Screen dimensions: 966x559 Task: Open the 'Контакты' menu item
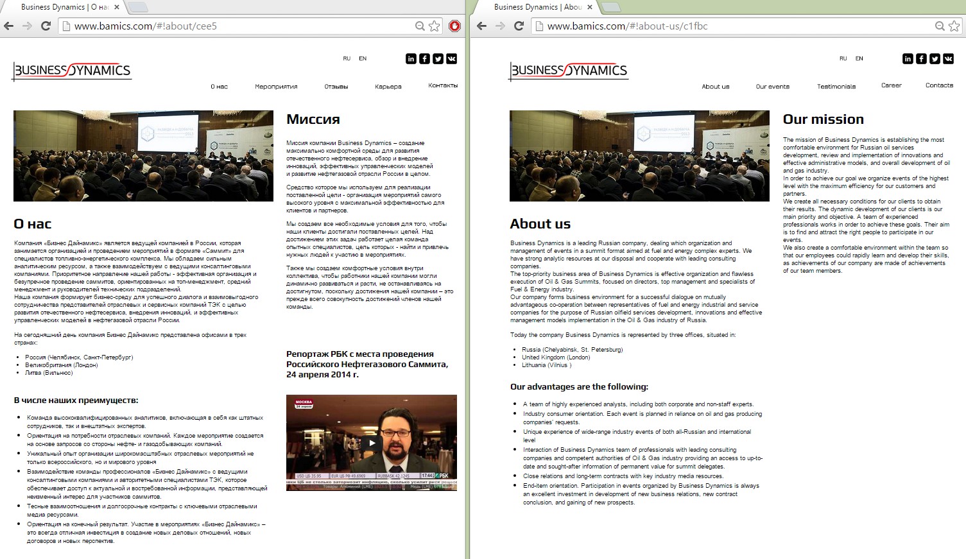[443, 85]
